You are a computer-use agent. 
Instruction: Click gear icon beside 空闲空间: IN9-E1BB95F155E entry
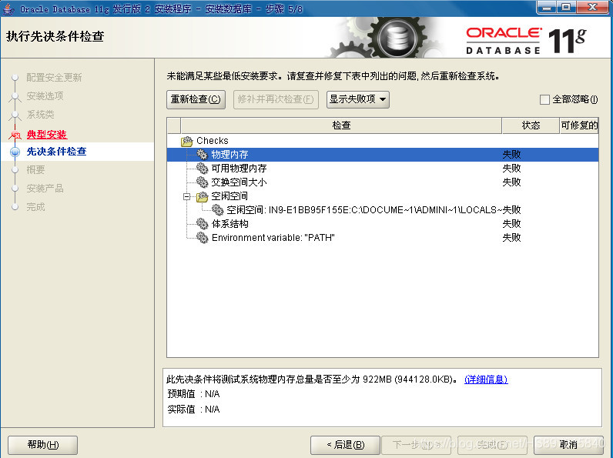(x=217, y=210)
